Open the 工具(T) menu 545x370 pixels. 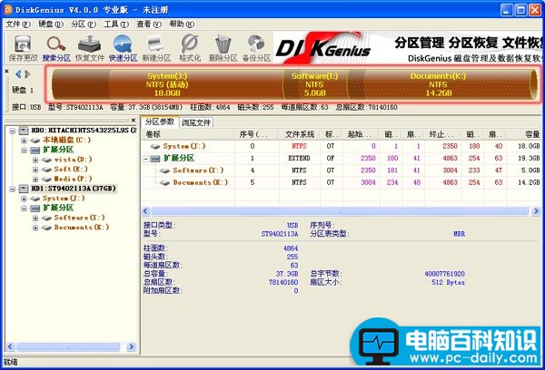click(x=116, y=24)
